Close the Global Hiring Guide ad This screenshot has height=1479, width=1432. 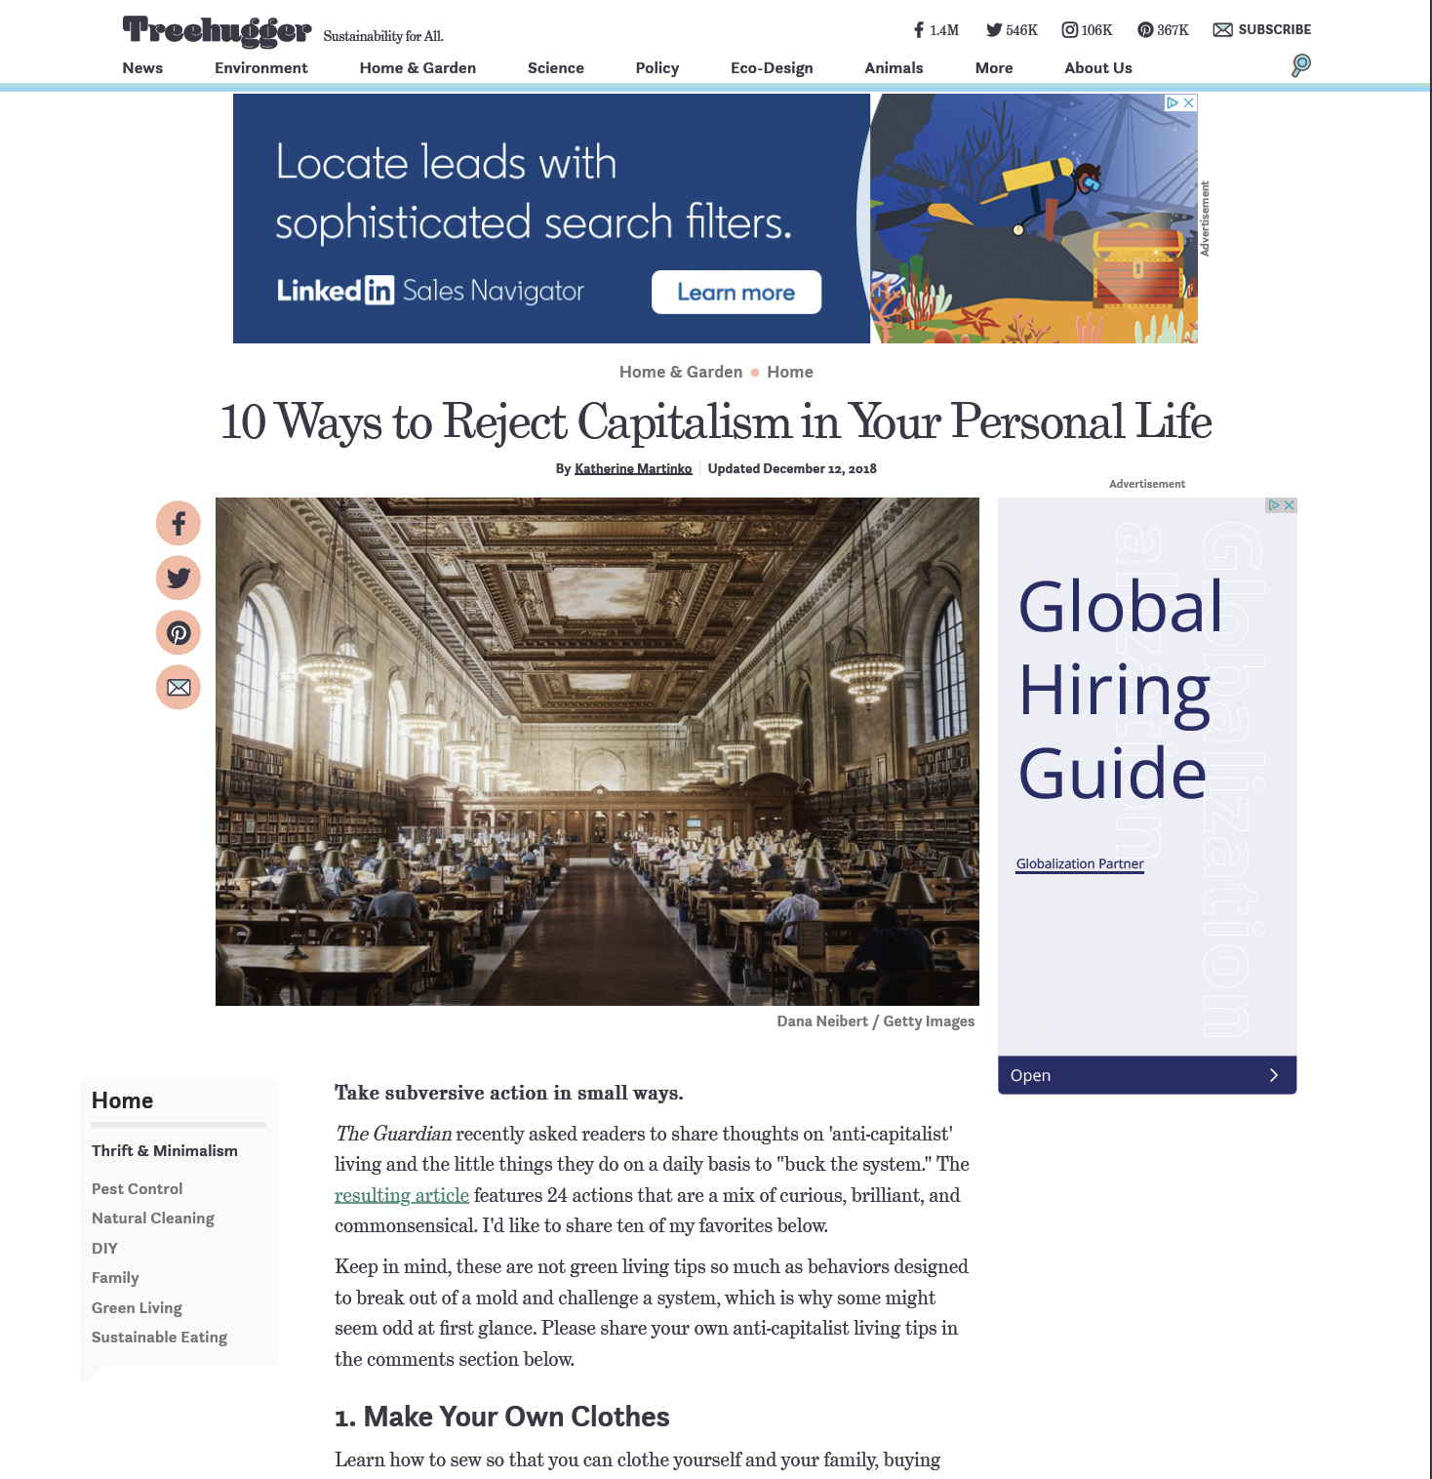(1289, 505)
